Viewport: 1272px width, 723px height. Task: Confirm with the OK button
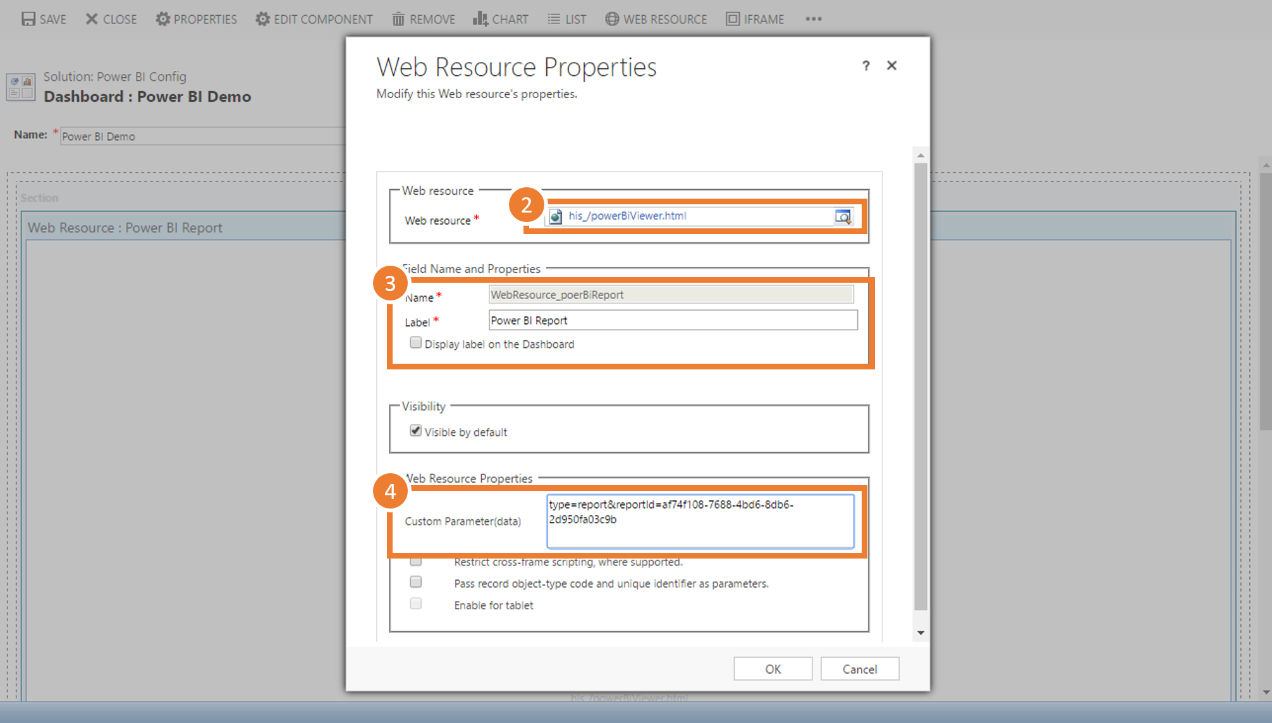(773, 669)
